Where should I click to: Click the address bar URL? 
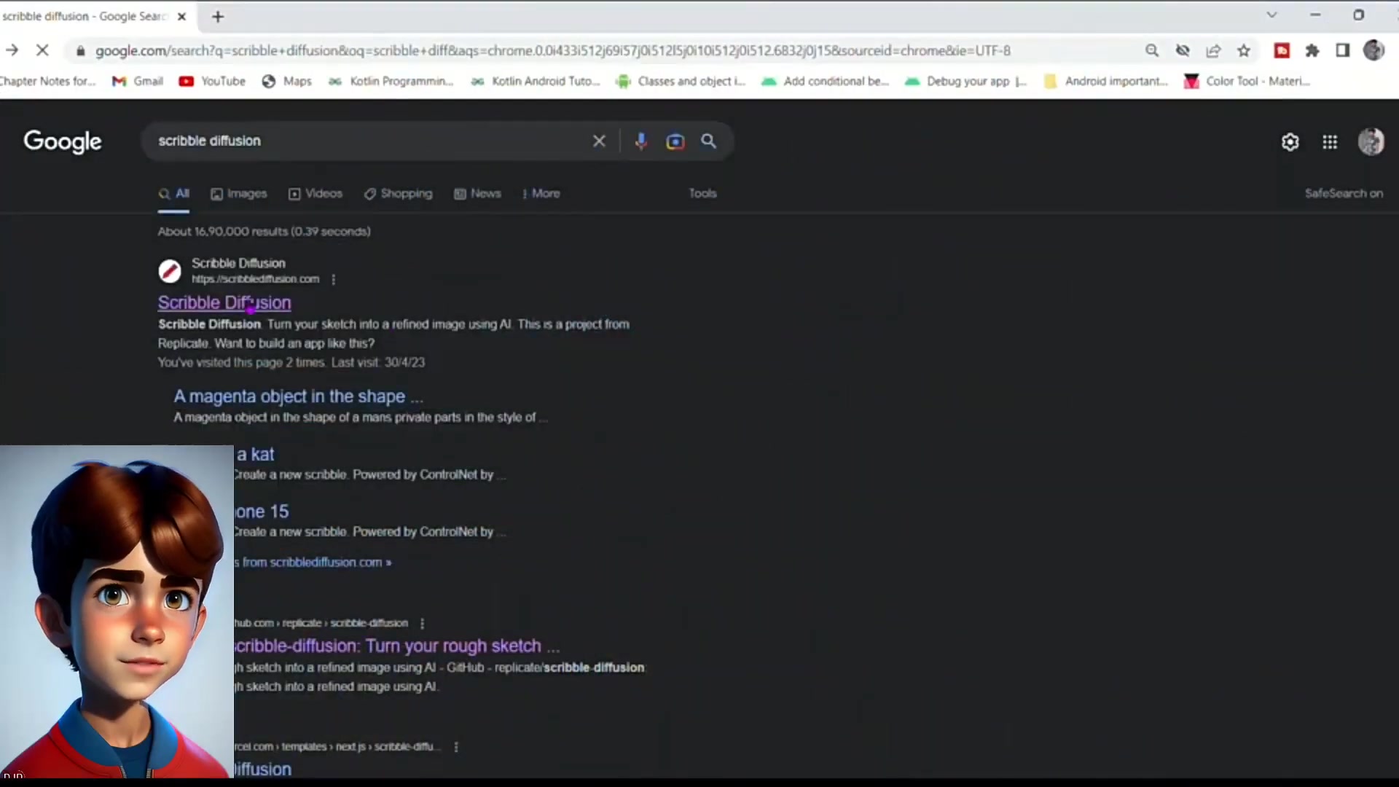coord(553,51)
